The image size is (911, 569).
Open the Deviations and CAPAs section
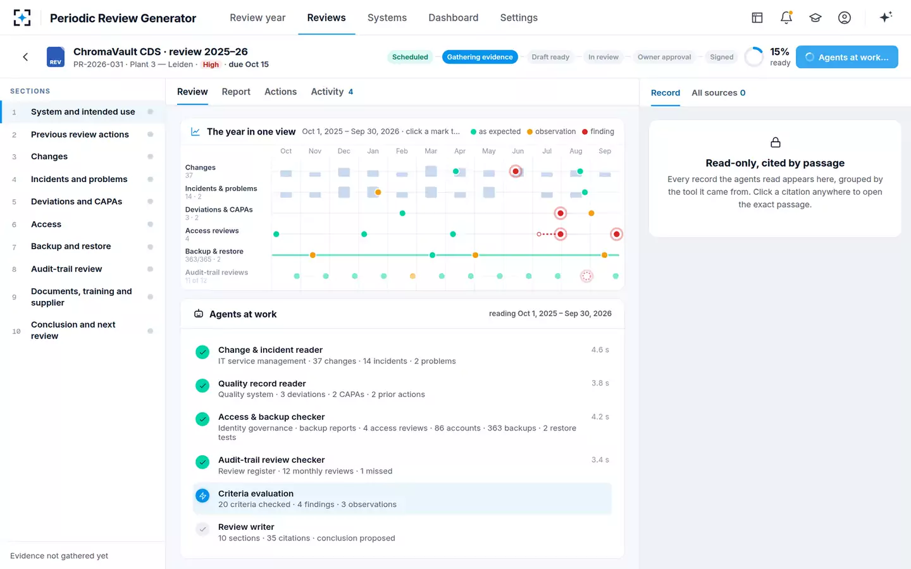[82, 202]
